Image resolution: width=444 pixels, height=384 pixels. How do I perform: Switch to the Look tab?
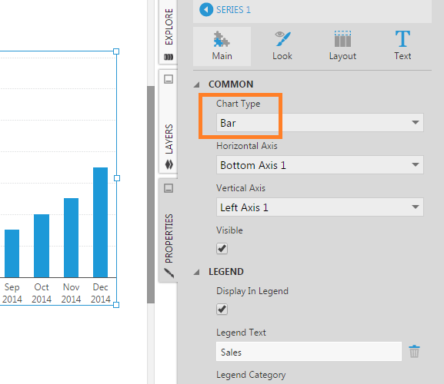282,46
